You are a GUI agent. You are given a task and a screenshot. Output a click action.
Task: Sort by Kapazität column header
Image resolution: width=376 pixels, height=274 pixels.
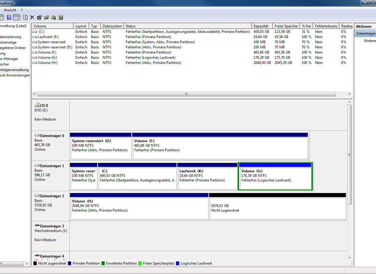point(262,26)
